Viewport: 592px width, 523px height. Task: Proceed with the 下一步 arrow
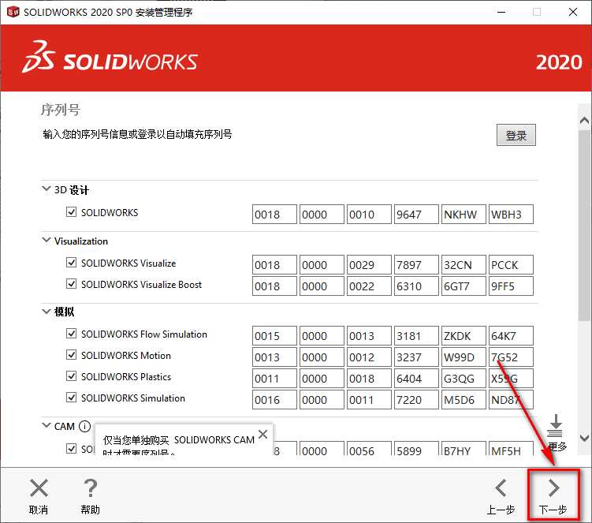coord(553,488)
